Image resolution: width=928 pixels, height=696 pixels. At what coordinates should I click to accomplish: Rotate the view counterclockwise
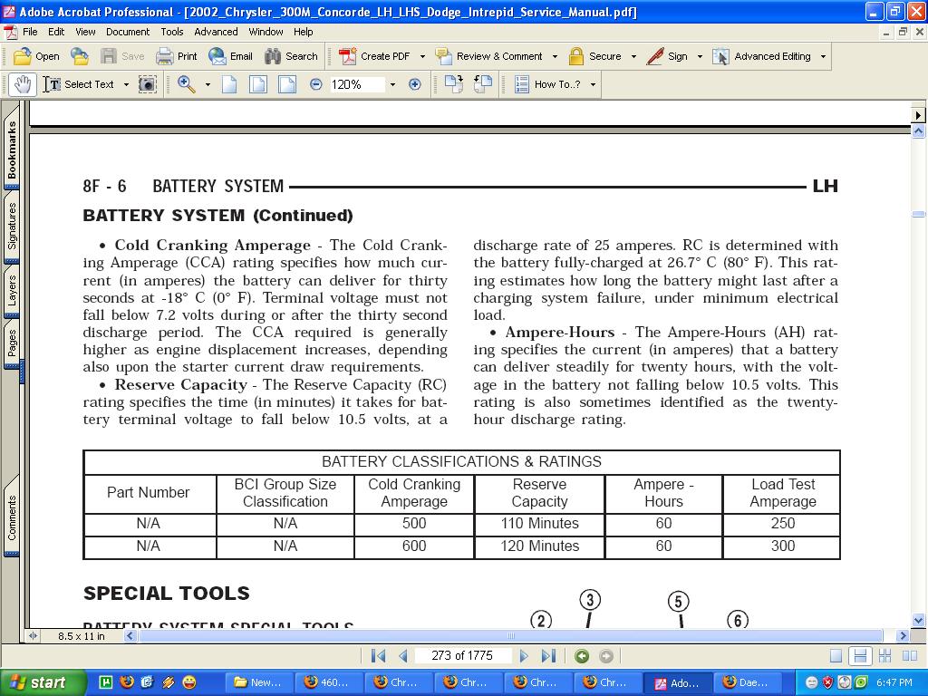coord(483,84)
